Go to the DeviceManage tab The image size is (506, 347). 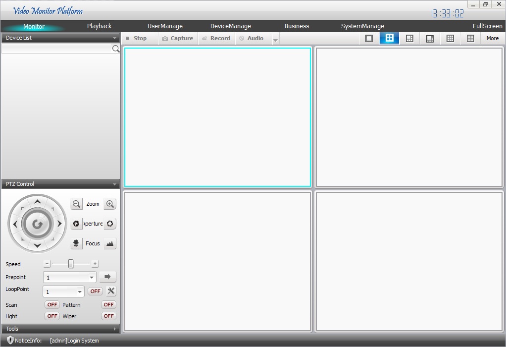230,26
